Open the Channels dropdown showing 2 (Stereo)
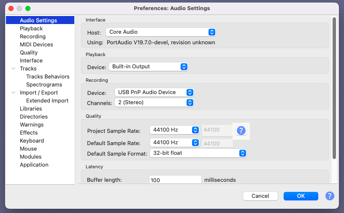 (154, 102)
